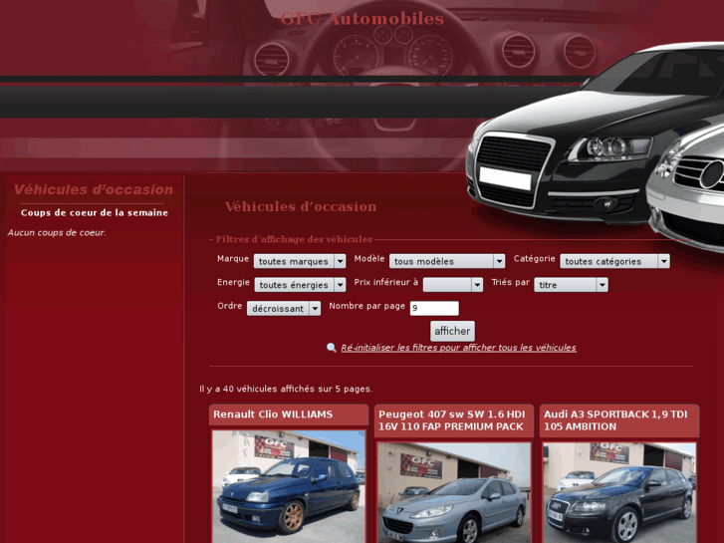The width and height of the screenshot is (724, 543).
Task: Click Ré-initialiser les filtres link
Action: click(458, 348)
